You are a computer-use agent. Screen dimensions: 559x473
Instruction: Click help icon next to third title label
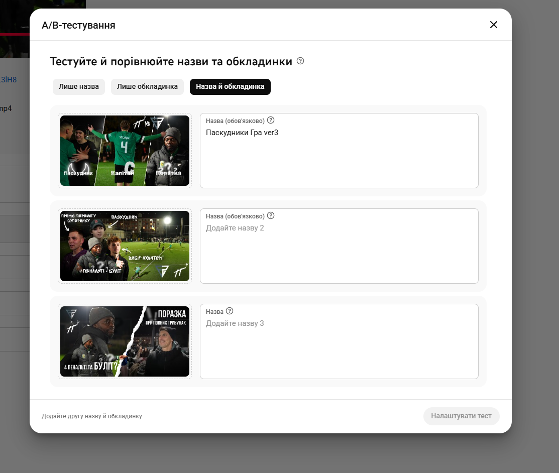230,311
